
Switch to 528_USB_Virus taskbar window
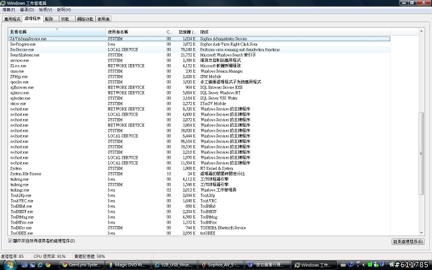point(174,265)
